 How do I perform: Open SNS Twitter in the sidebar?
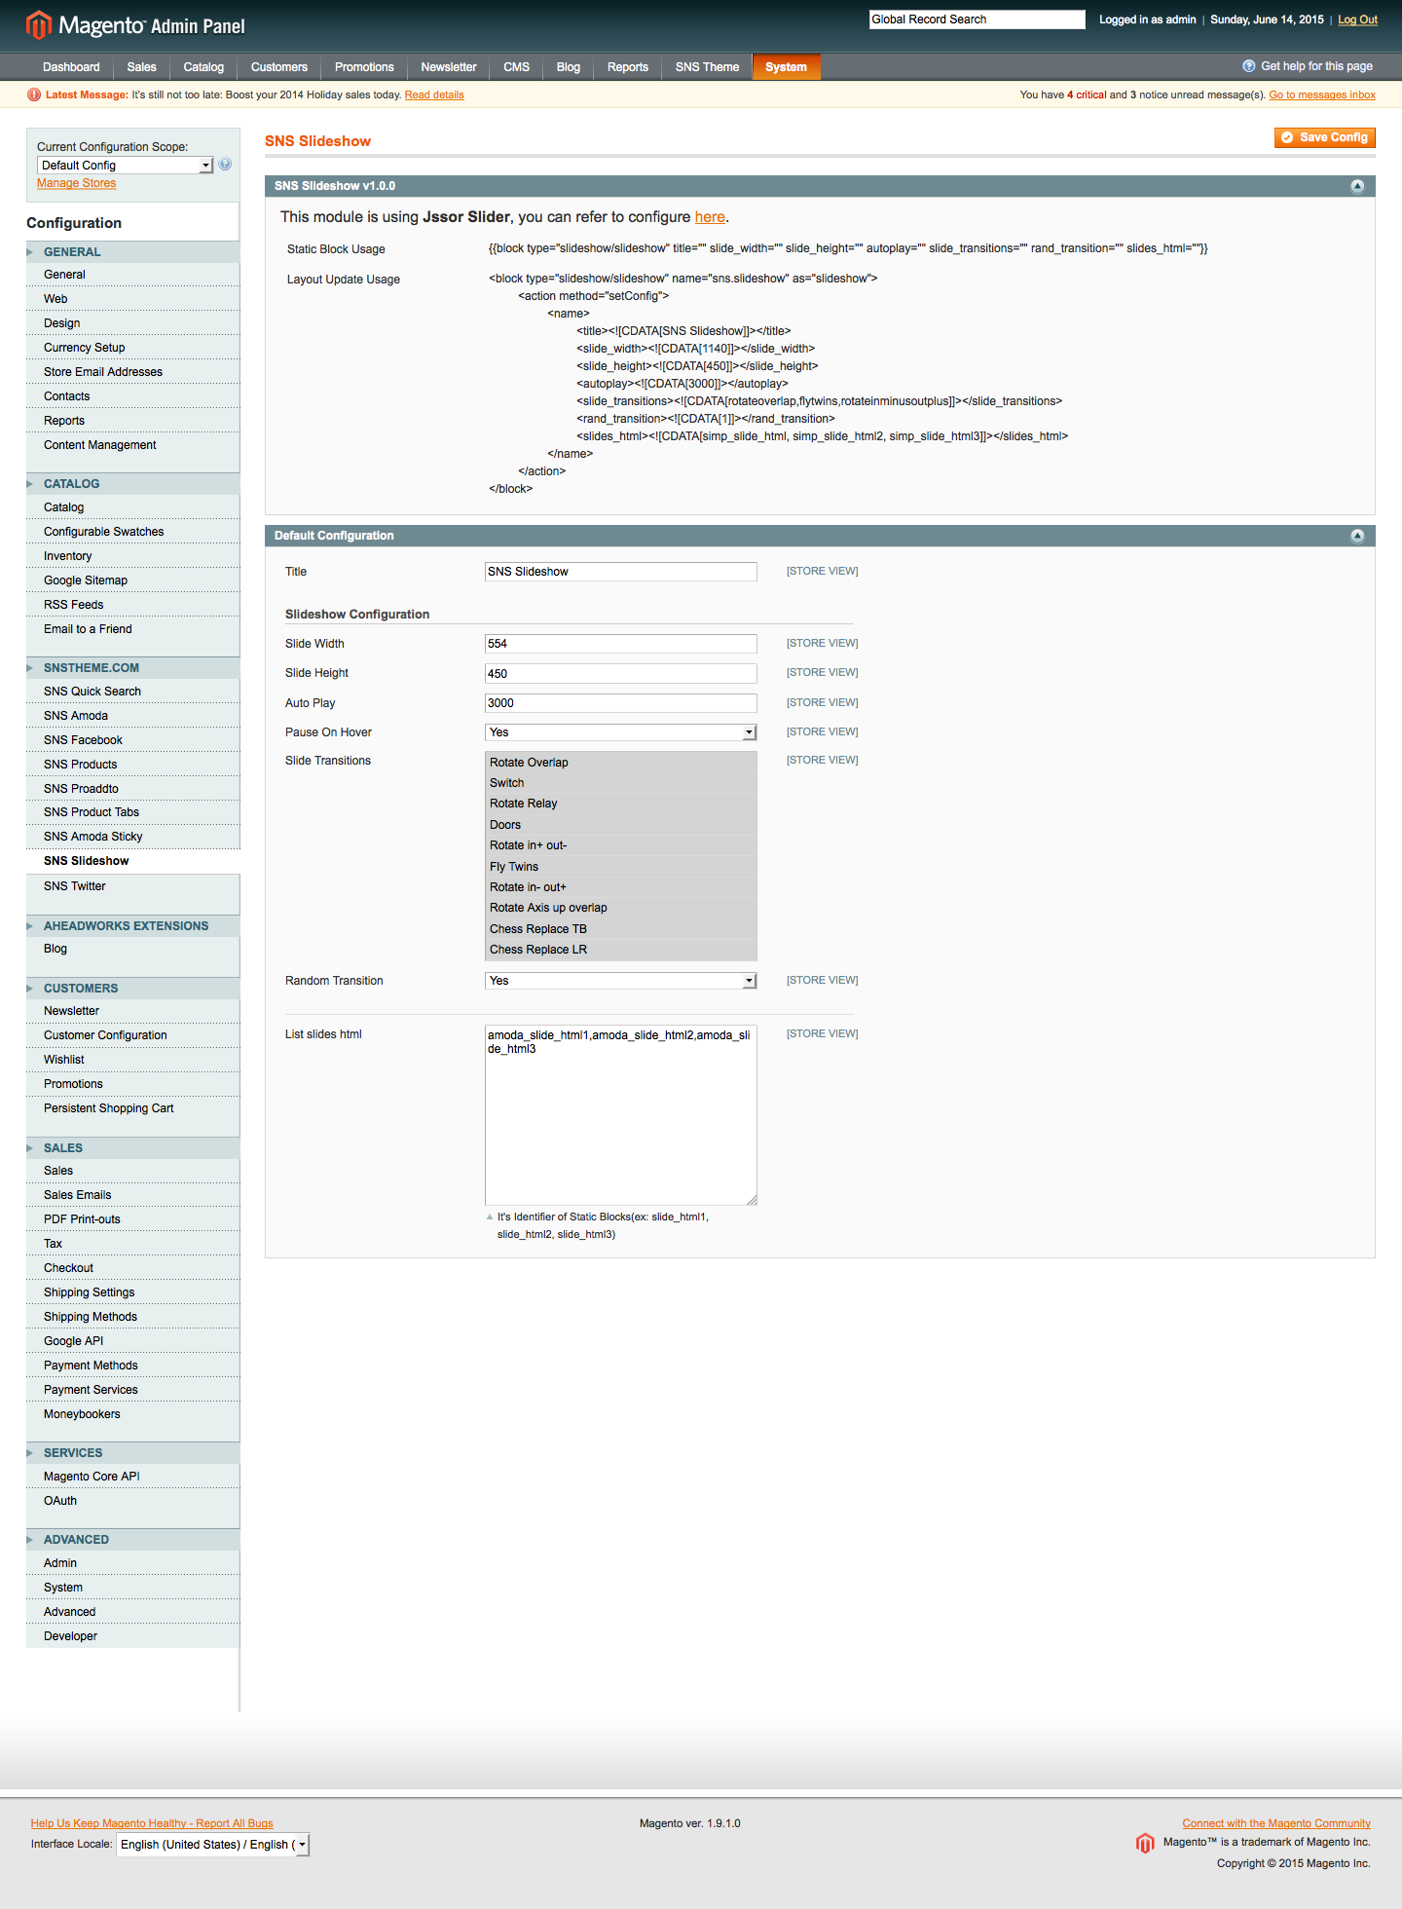75,886
